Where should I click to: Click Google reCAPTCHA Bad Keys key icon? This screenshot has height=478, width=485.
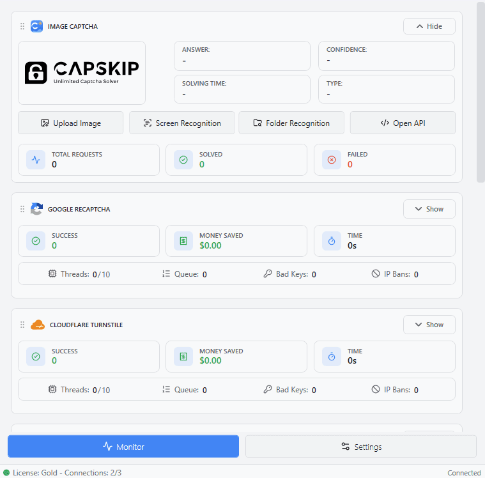click(268, 274)
